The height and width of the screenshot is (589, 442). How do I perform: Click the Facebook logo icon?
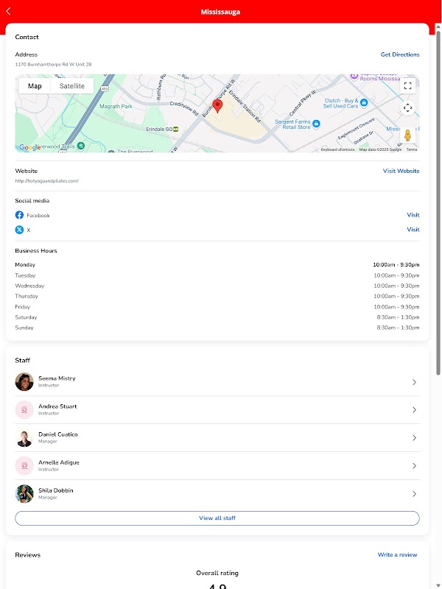click(19, 215)
